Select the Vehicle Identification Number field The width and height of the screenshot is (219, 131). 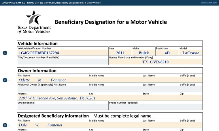(63, 53)
